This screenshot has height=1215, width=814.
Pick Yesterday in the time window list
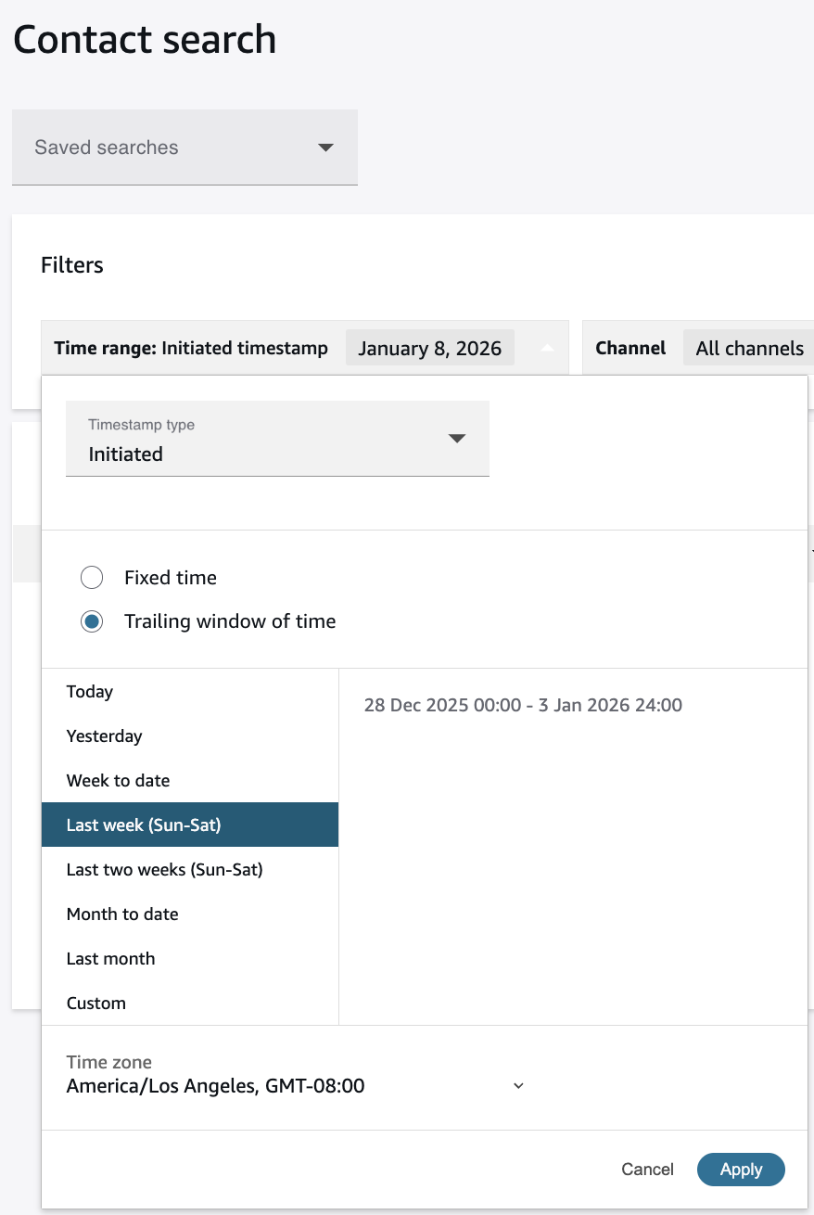[x=104, y=736]
